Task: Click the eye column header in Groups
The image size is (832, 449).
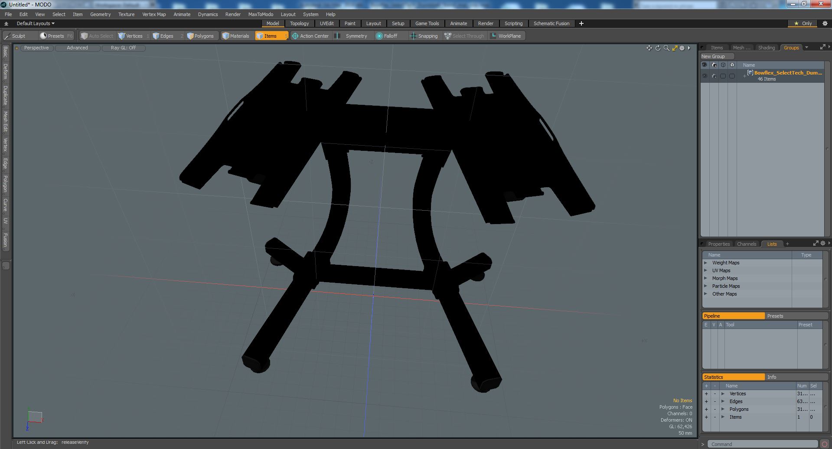Action: pyautogui.click(x=705, y=65)
